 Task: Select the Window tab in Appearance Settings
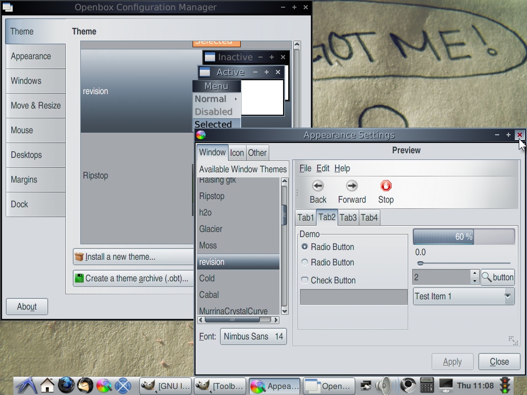pyautogui.click(x=212, y=152)
